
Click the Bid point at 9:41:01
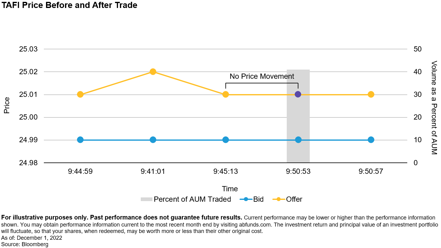[153, 140]
